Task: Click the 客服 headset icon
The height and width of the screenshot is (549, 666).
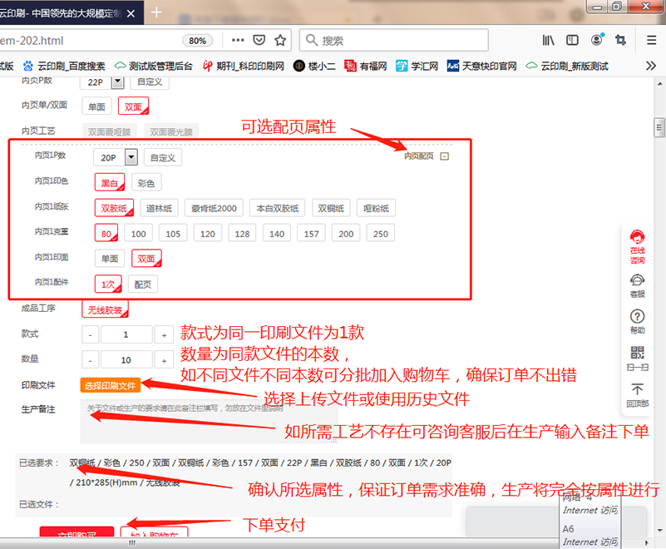Action: [x=636, y=280]
